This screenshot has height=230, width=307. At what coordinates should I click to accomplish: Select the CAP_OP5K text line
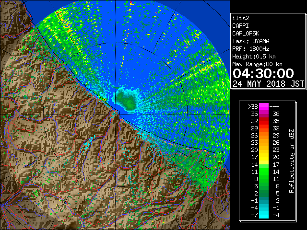246,34
